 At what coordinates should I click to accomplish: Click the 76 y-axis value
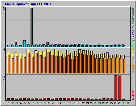click(4, 50)
